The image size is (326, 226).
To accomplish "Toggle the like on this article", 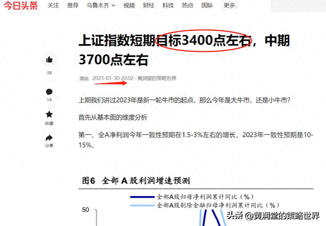I will click(x=49, y=59).
